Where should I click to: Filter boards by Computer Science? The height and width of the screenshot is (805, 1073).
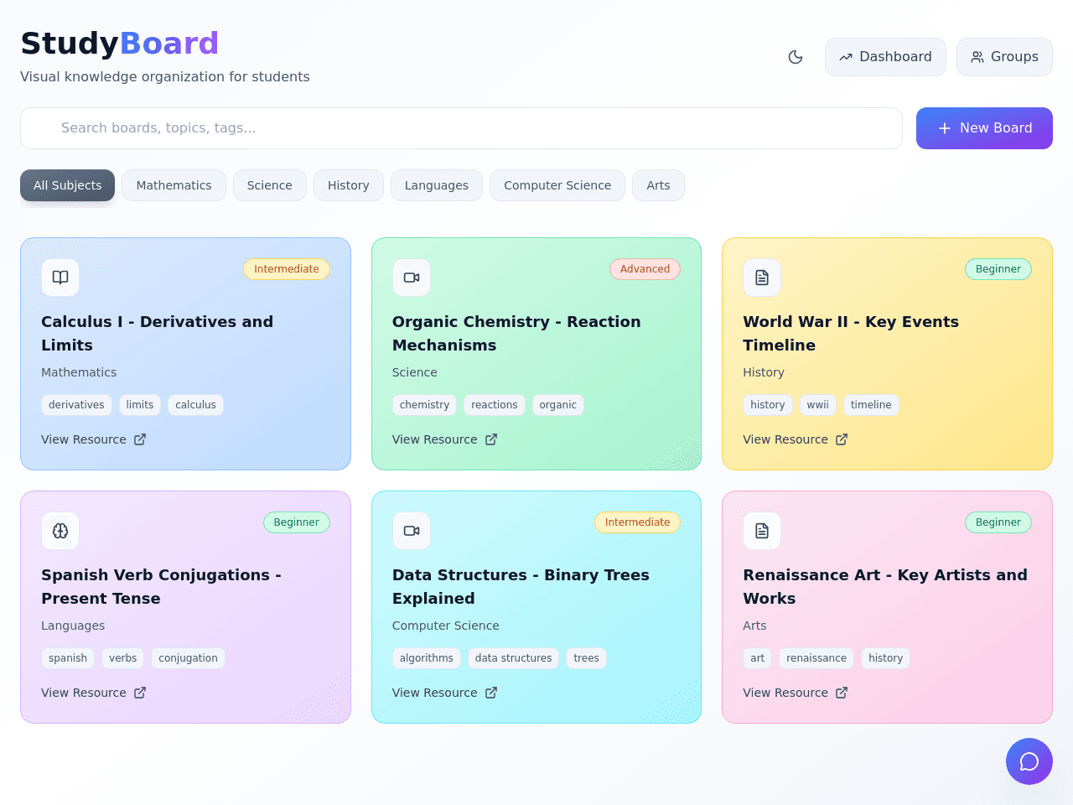pyautogui.click(x=557, y=185)
